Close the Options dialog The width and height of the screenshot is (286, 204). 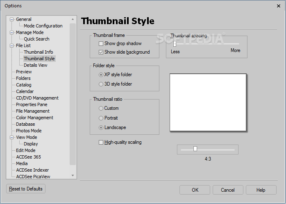click(x=279, y=6)
